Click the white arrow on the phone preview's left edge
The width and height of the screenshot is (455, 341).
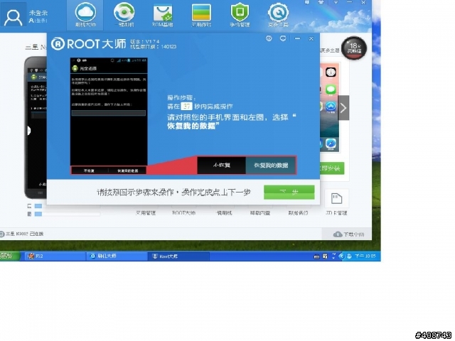29,131
